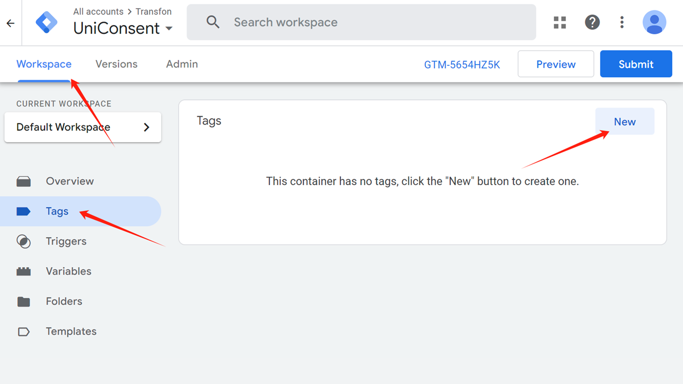This screenshot has width=683, height=384.
Task: Click New to create a tag
Action: 625,122
